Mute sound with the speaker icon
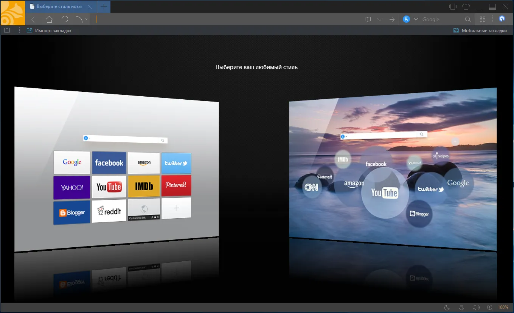 click(x=476, y=307)
